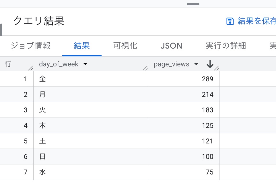The width and height of the screenshot is (276, 192).
Task: Click the page_views descending sort arrow
Action: (x=210, y=64)
